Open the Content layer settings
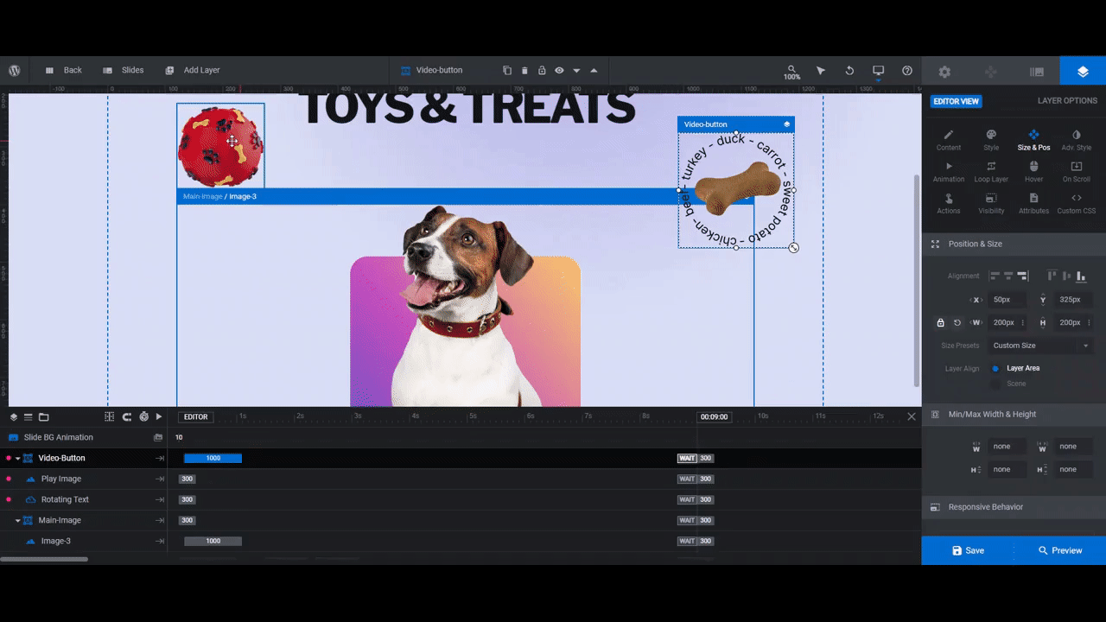 pyautogui.click(x=949, y=140)
